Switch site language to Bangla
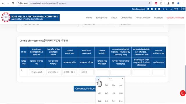 [x=176, y=9]
